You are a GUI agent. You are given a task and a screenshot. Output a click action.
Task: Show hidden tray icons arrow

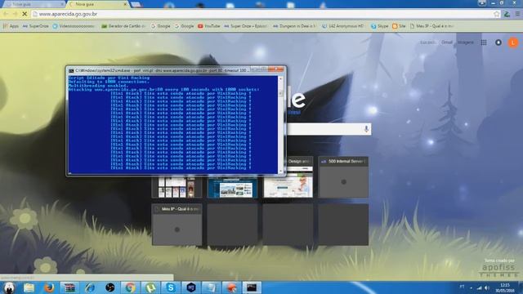[x=471, y=287]
